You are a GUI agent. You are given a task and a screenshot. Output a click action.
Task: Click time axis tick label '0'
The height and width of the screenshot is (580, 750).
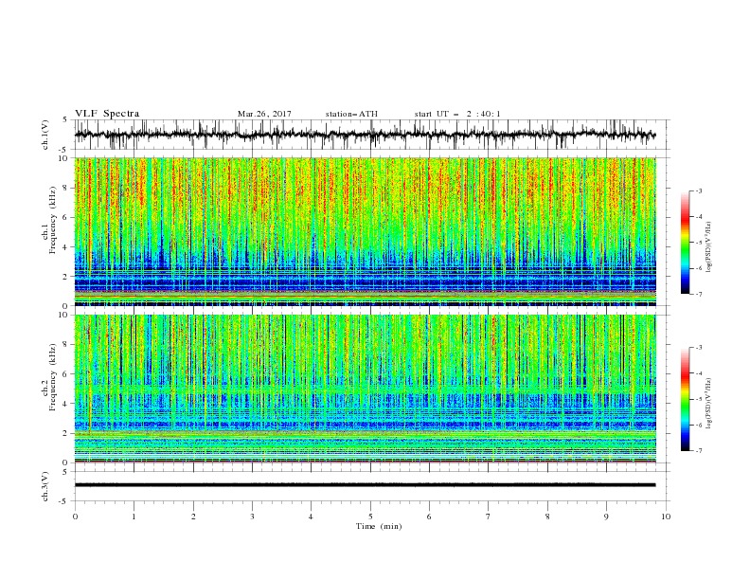[x=75, y=517]
